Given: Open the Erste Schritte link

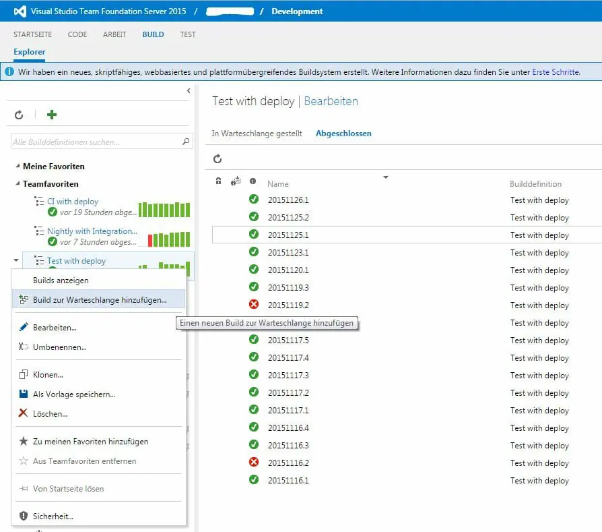Looking at the screenshot, I should pyautogui.click(x=556, y=72).
